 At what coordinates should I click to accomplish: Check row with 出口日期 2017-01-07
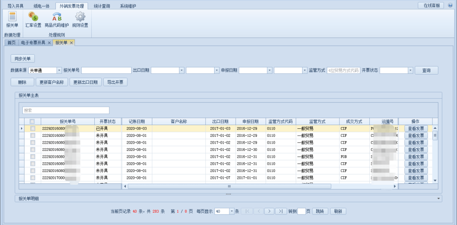point(33,178)
